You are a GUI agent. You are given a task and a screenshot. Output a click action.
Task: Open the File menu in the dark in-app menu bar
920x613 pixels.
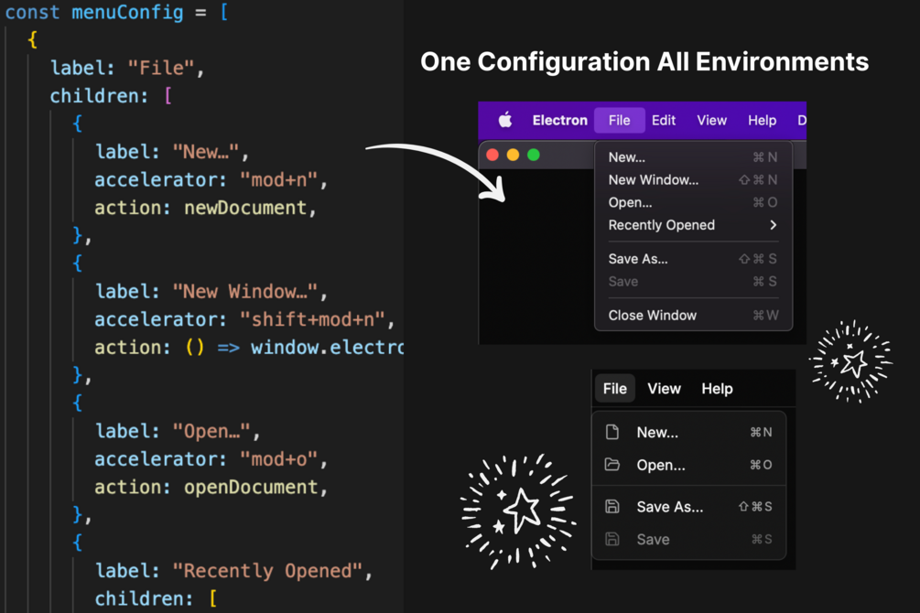pyautogui.click(x=615, y=389)
